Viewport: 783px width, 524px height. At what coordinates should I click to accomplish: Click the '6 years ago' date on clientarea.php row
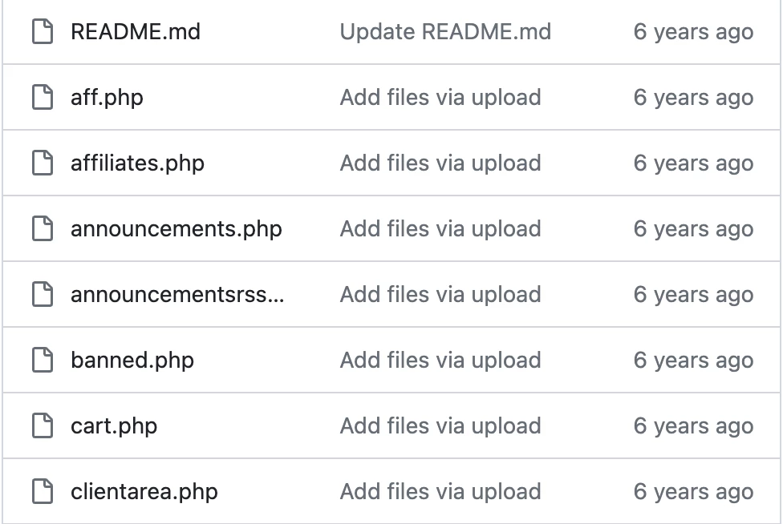[694, 491]
